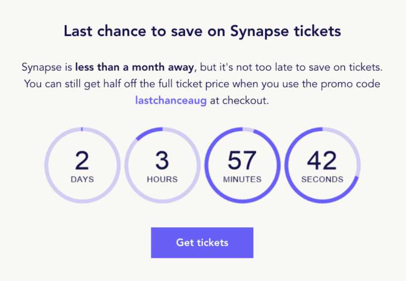This screenshot has width=406, height=281.
Task: Click the SECONDS label
Action: tap(322, 179)
